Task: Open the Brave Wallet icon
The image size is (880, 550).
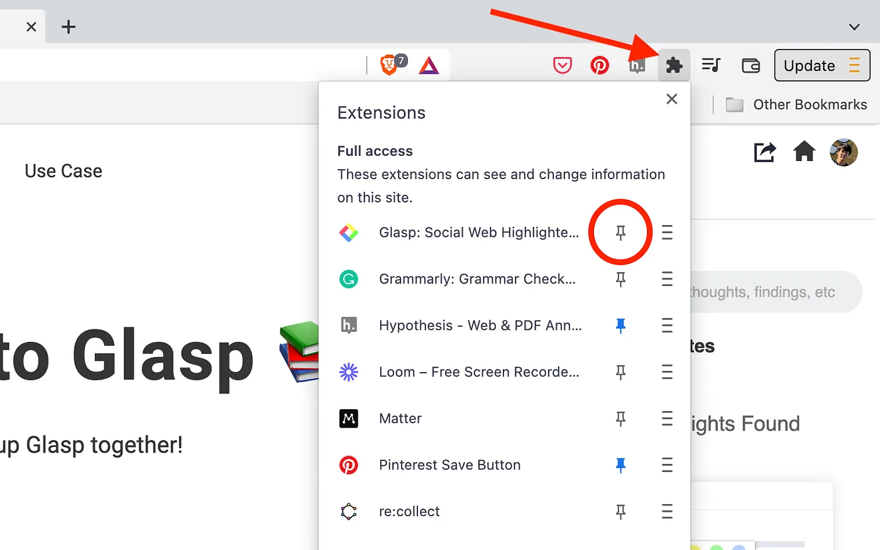Action: point(751,65)
